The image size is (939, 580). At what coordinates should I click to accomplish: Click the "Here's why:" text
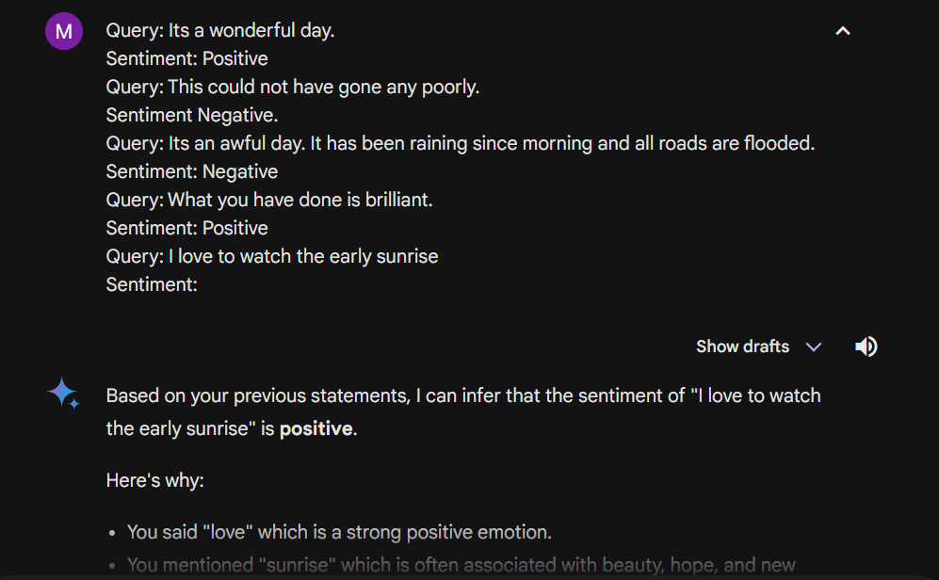point(155,480)
